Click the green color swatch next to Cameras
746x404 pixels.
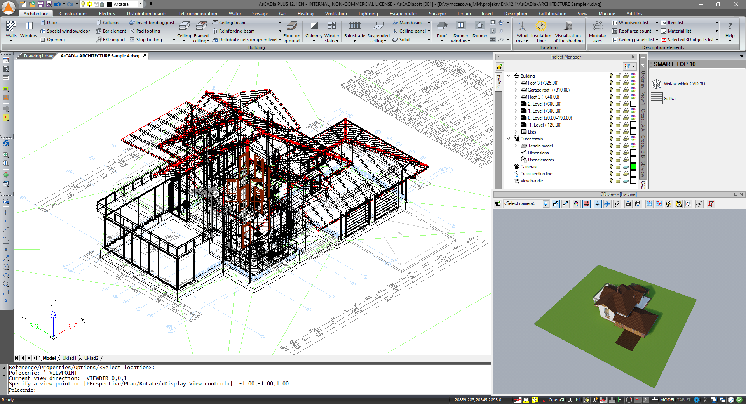coord(633,166)
